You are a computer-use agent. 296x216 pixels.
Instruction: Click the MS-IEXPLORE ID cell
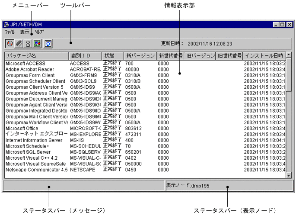(86, 134)
